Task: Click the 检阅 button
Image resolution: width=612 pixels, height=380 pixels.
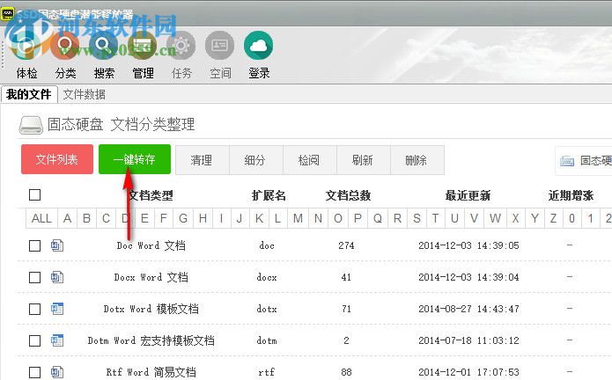Action: click(310, 160)
